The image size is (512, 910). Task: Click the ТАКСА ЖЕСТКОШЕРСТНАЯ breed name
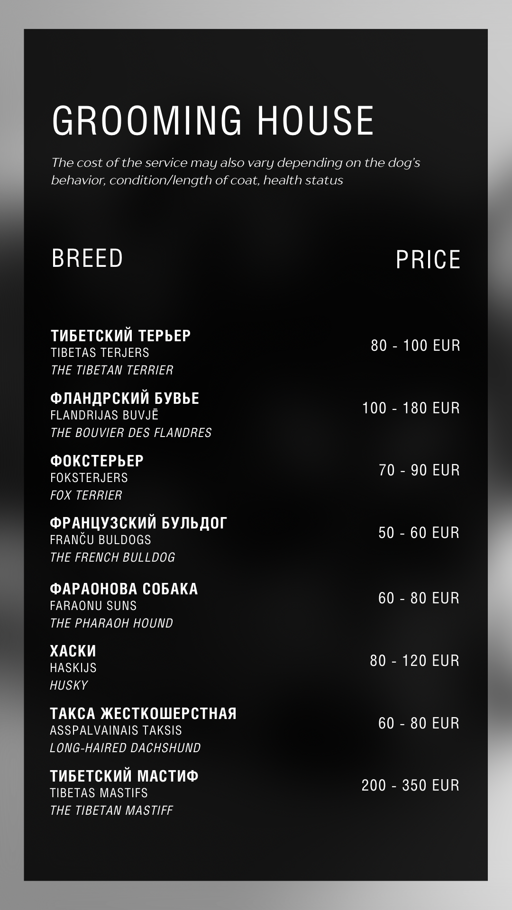[143, 713]
